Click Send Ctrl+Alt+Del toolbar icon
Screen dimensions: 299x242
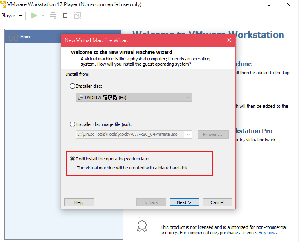click(53, 16)
